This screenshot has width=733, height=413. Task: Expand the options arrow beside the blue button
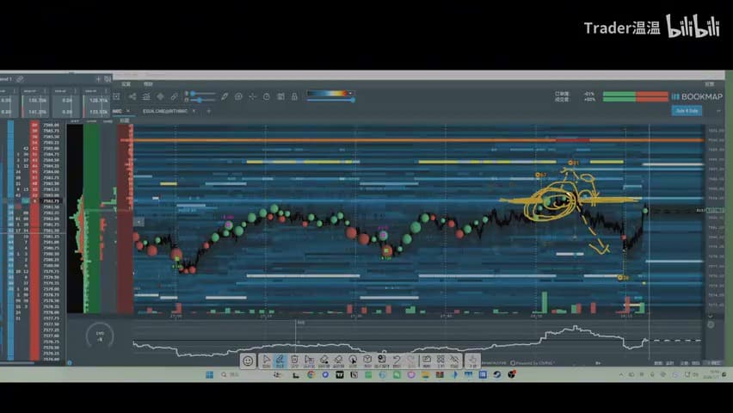pos(718,111)
